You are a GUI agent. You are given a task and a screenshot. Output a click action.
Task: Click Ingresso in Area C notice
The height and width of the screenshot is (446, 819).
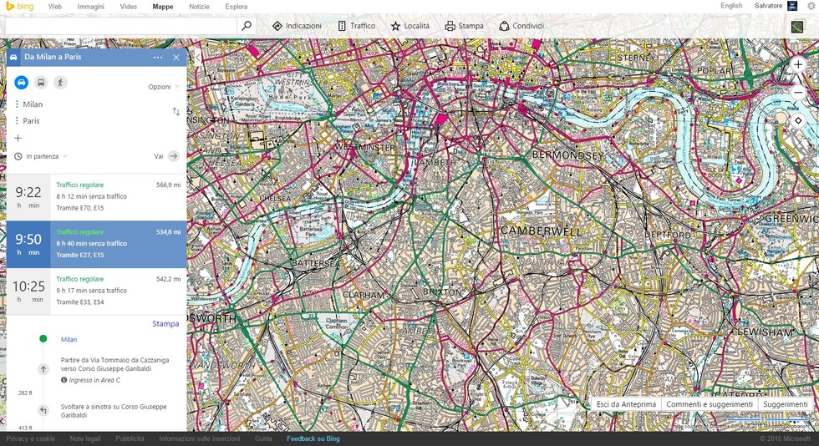(x=90, y=380)
